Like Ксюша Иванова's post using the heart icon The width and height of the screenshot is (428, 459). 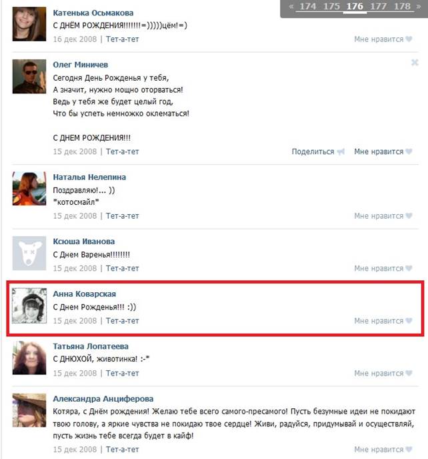pyautogui.click(x=409, y=268)
